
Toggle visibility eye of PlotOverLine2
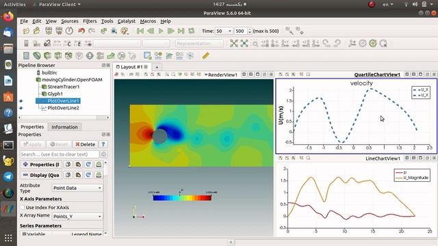coord(21,108)
